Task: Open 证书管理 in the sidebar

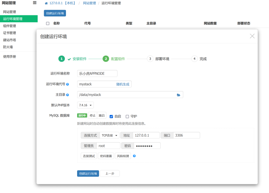Action: (x=9, y=33)
